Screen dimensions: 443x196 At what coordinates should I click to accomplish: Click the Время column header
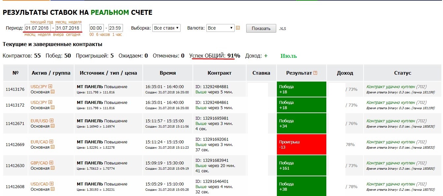click(x=168, y=73)
